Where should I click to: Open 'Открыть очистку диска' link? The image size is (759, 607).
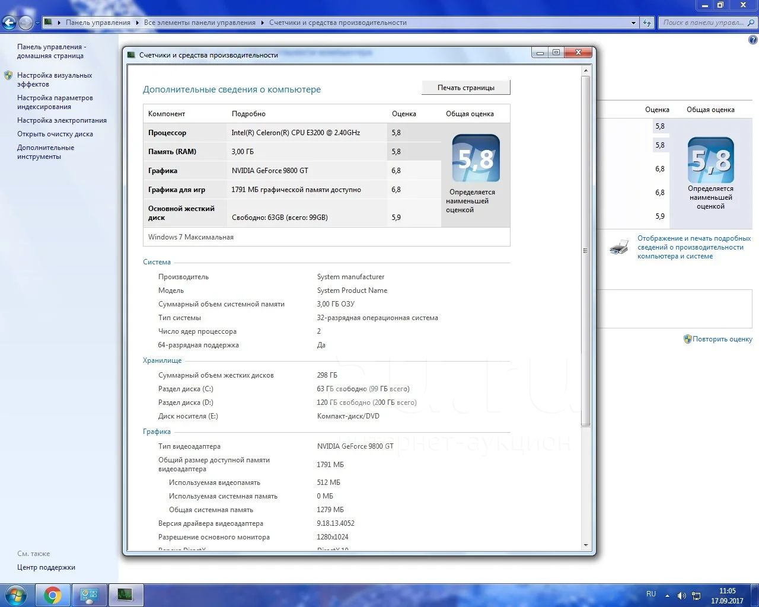55,134
